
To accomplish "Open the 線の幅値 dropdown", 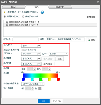I will (31, 59).
